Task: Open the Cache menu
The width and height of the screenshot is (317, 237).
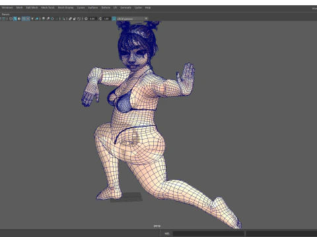Action: pos(138,7)
